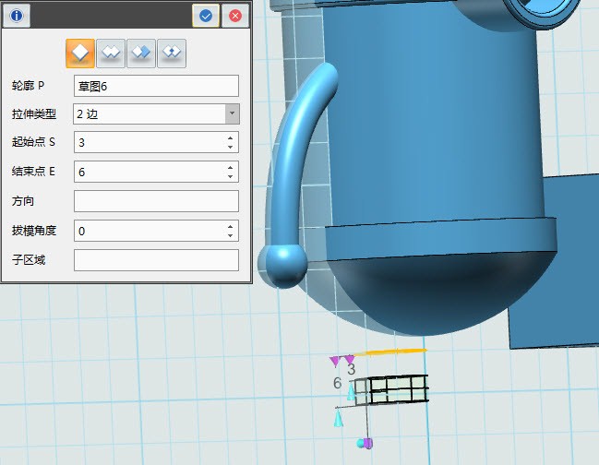Click the 拔模角度 value field

148,231
